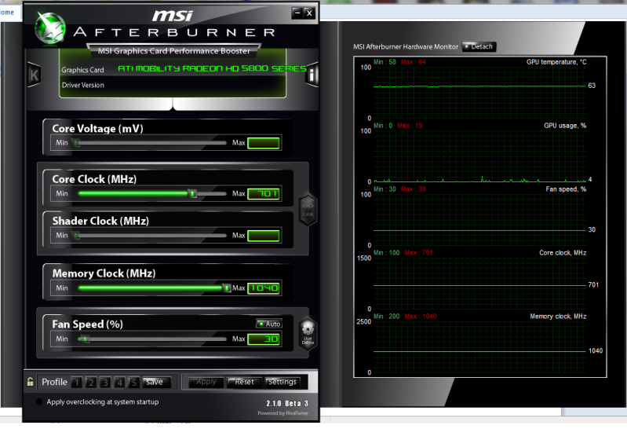Open the Settings button
627x436 pixels.
click(283, 382)
